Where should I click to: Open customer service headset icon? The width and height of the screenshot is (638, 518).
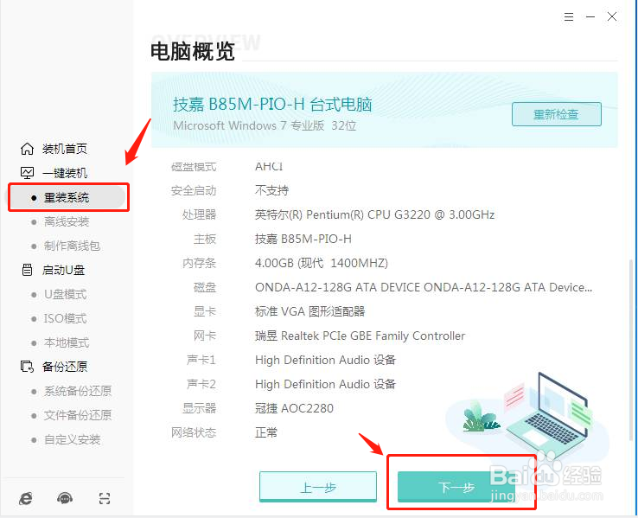coord(65,498)
